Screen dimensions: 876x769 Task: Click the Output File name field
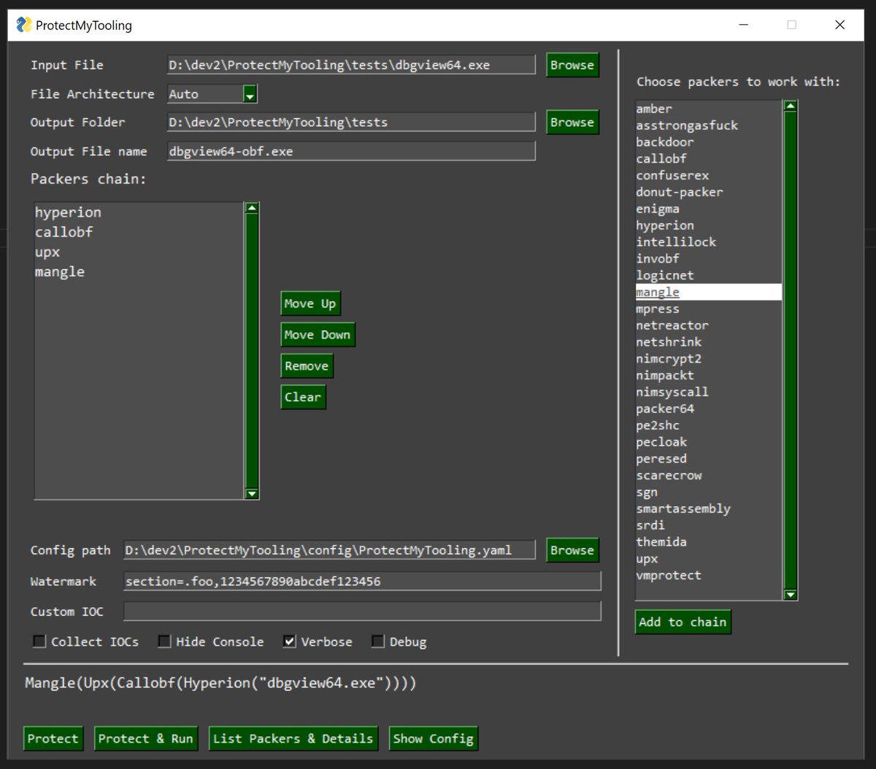coord(351,151)
